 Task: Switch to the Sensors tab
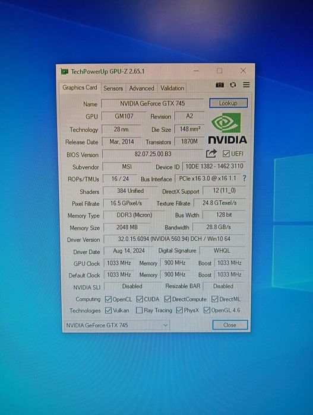point(113,88)
